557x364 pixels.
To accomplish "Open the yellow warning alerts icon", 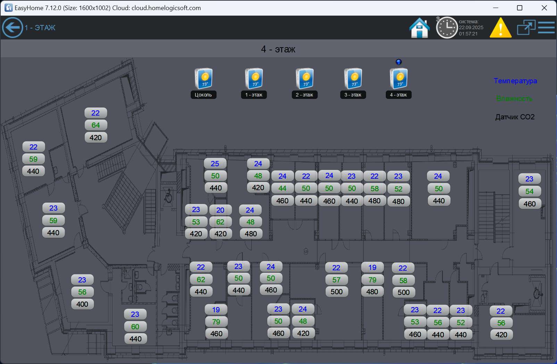I will tap(500, 28).
